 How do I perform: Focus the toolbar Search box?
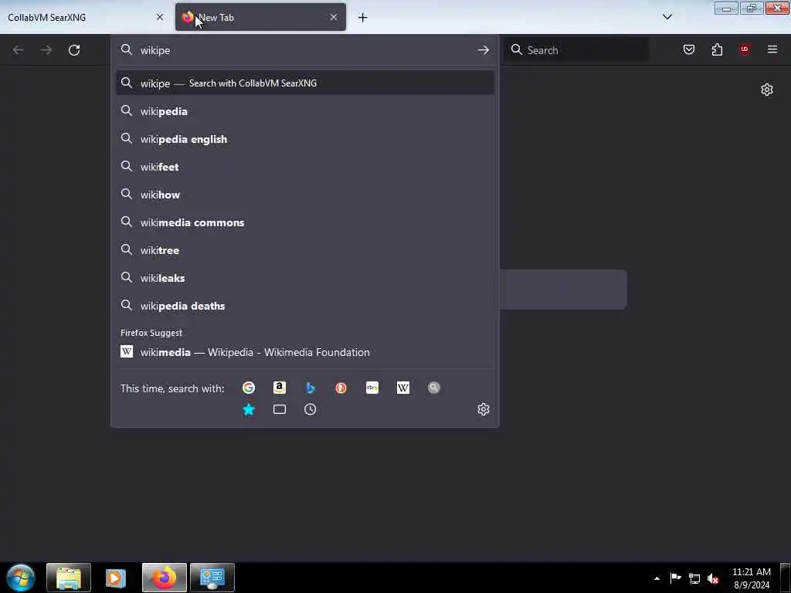pyautogui.click(x=576, y=50)
